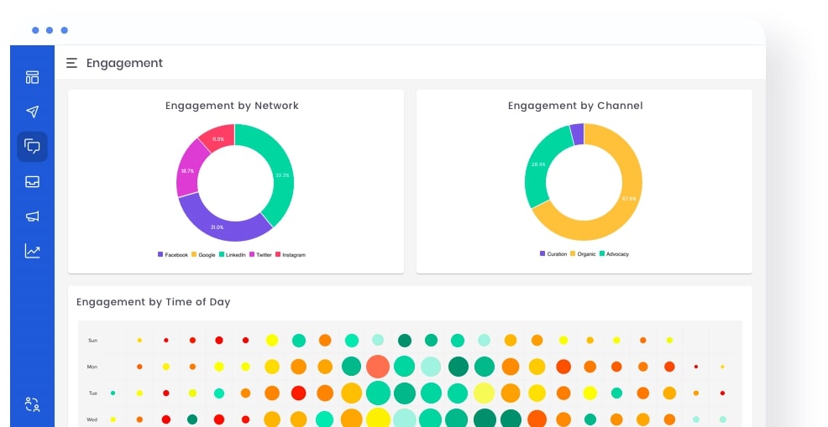828x427 pixels.
Task: Click the Engagement by Time of Day heading
Action: 153,302
